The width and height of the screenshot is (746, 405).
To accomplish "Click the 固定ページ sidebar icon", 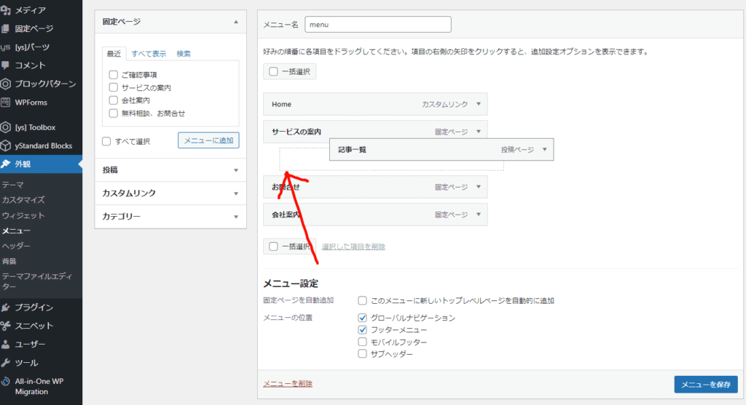I will tap(5, 28).
